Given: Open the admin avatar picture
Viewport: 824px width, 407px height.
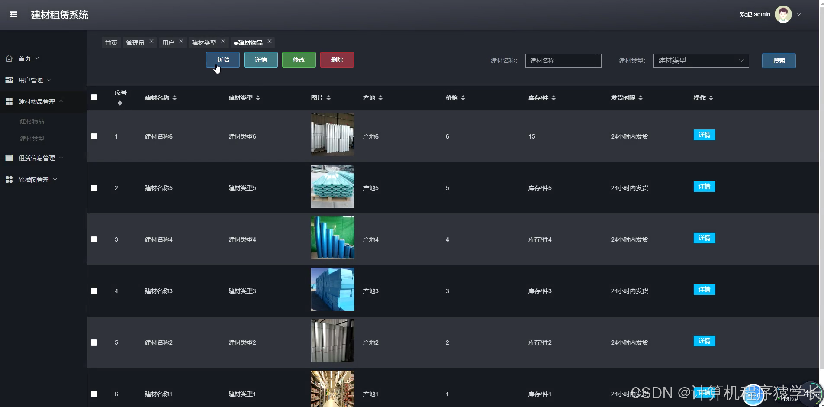Looking at the screenshot, I should (783, 14).
